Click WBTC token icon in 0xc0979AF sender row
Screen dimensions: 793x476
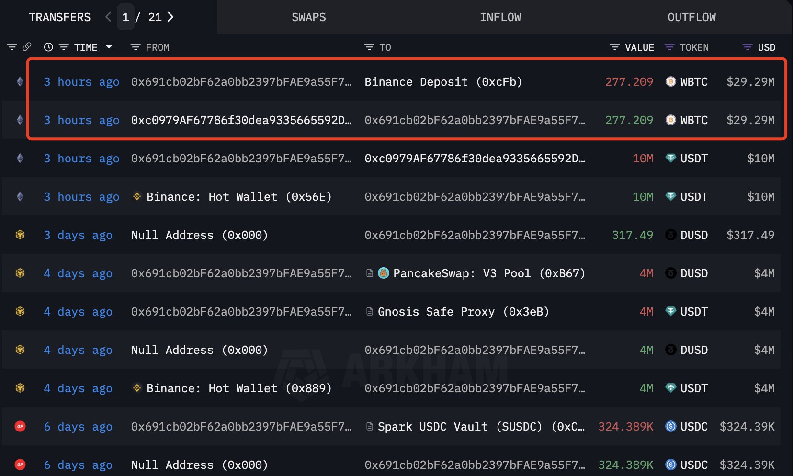pyautogui.click(x=671, y=120)
